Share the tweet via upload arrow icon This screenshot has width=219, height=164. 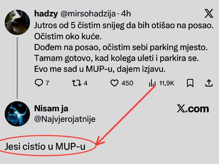(x=209, y=83)
